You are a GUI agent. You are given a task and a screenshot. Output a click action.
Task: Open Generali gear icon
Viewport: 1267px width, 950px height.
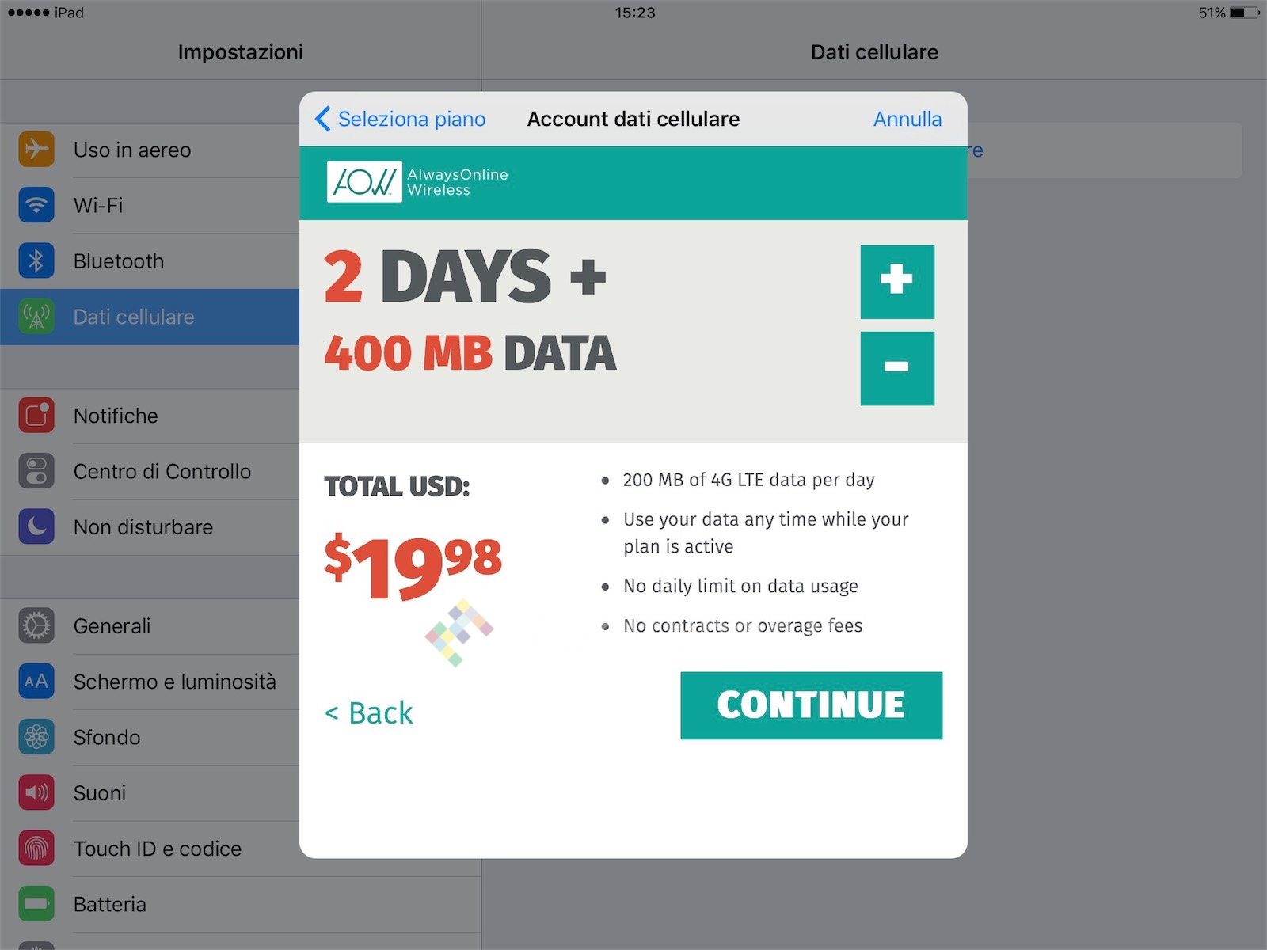pos(36,625)
